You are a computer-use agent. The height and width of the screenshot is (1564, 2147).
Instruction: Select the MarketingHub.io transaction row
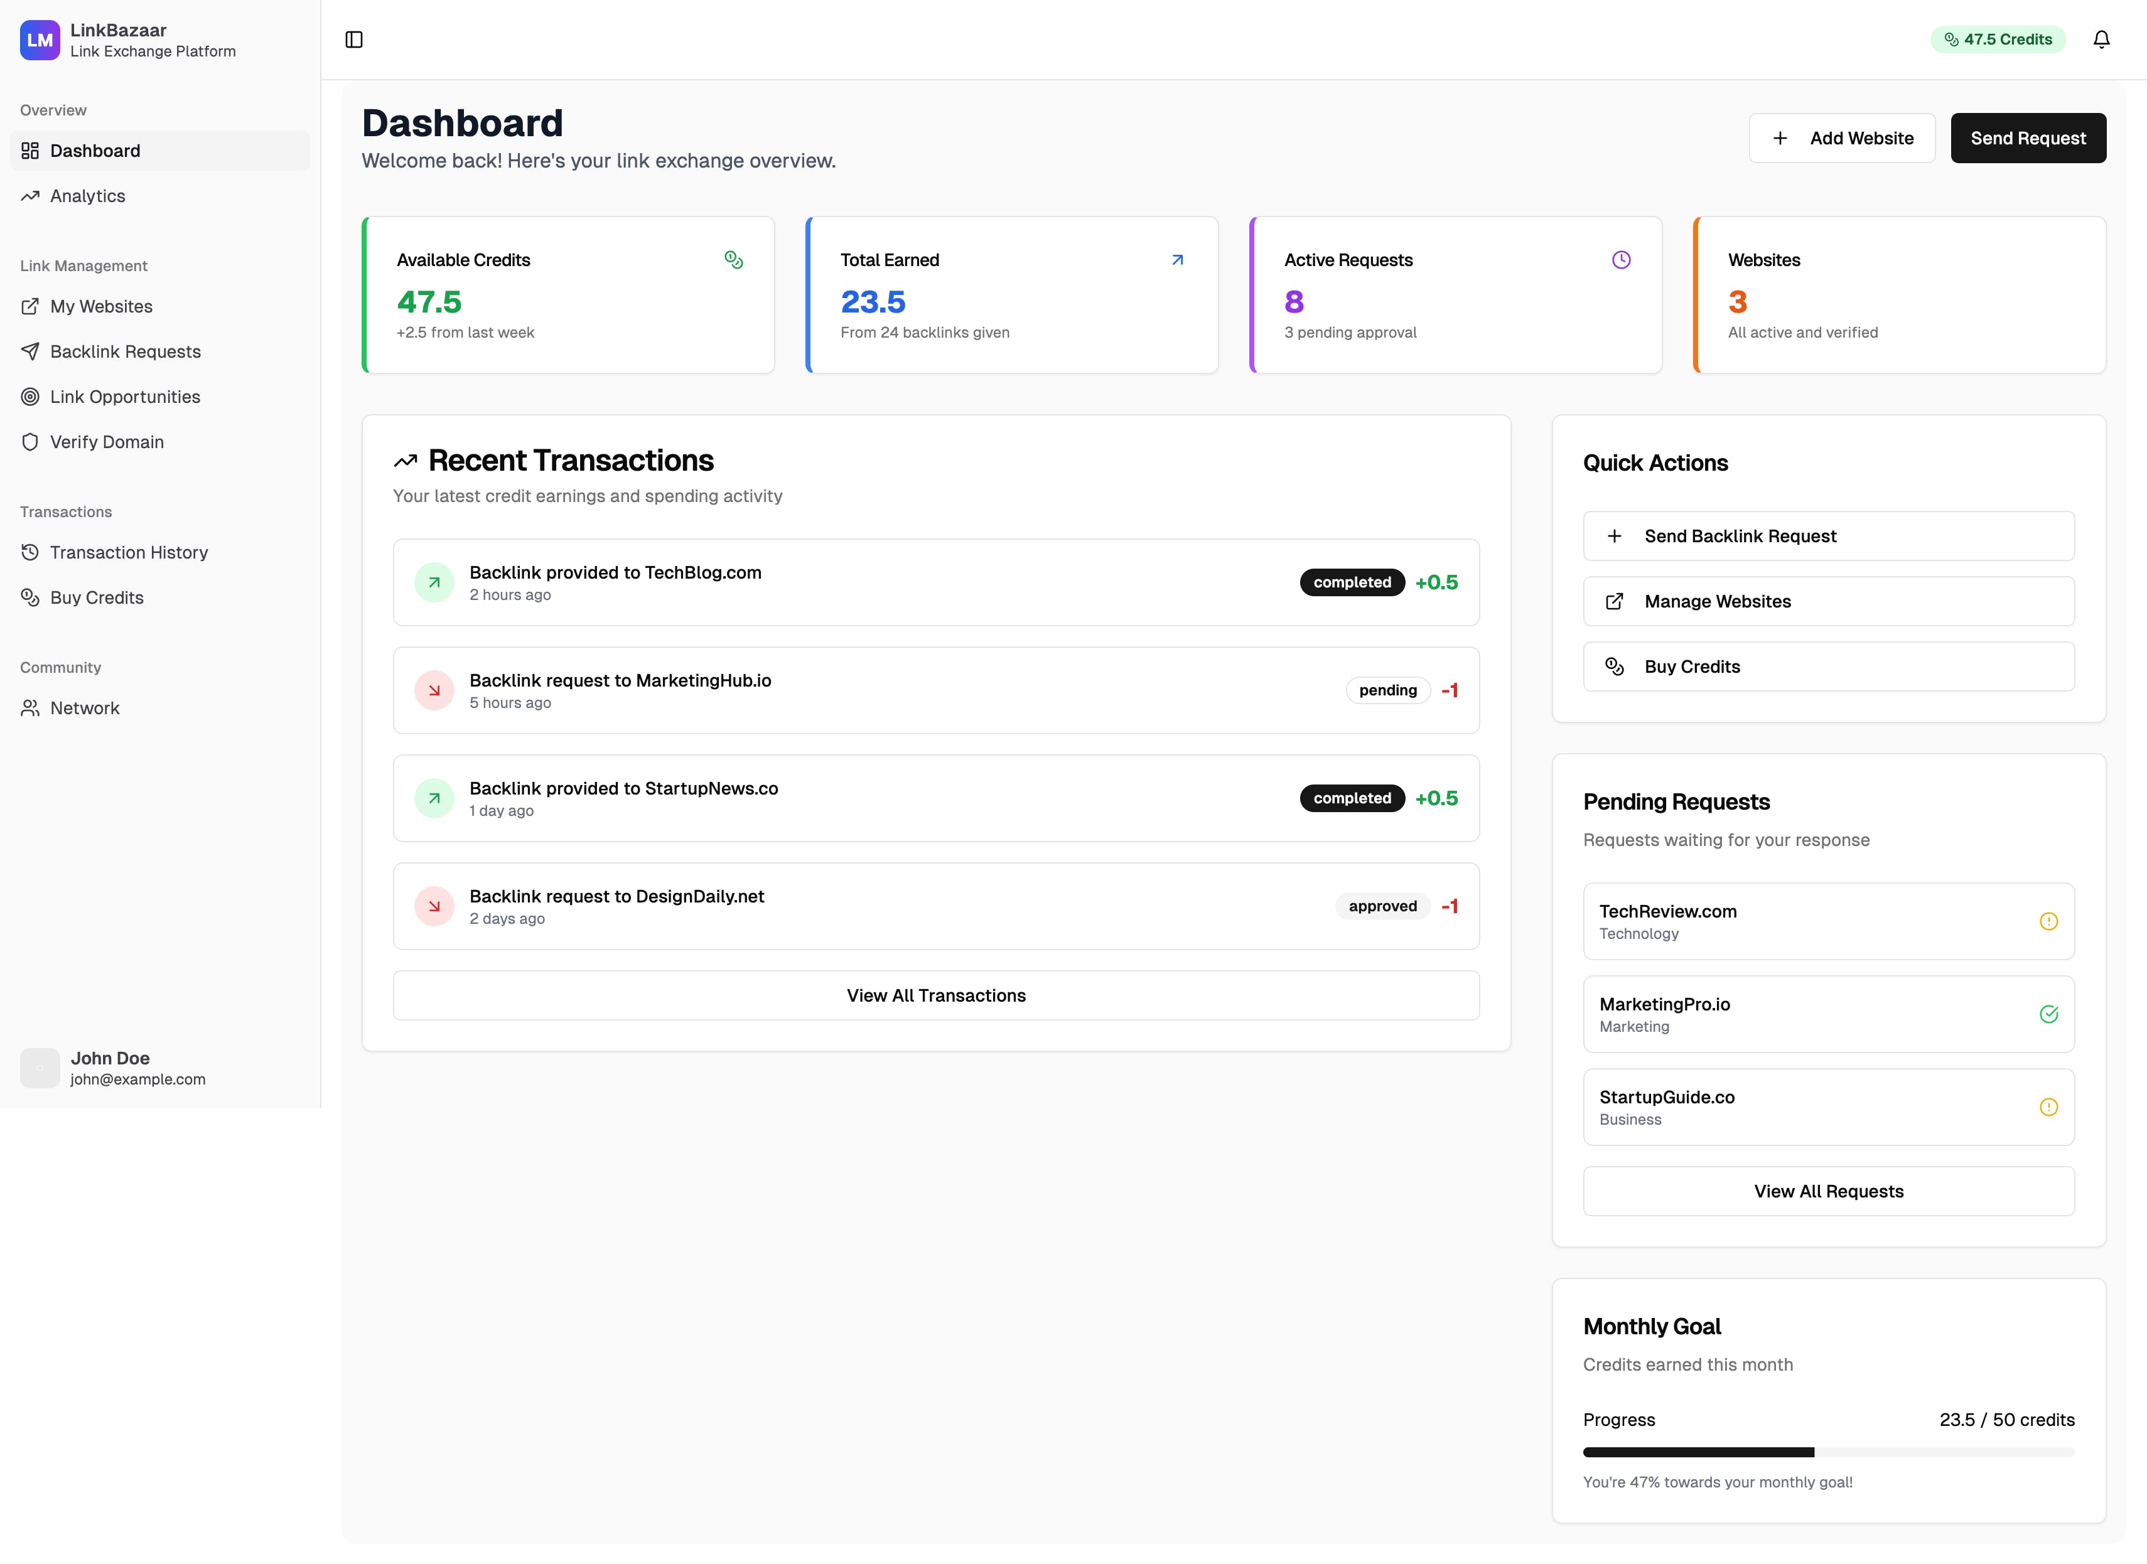(935, 690)
